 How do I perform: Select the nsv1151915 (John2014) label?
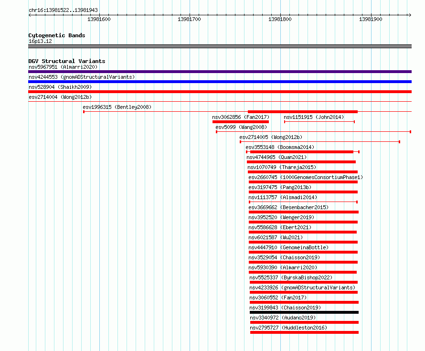point(314,117)
